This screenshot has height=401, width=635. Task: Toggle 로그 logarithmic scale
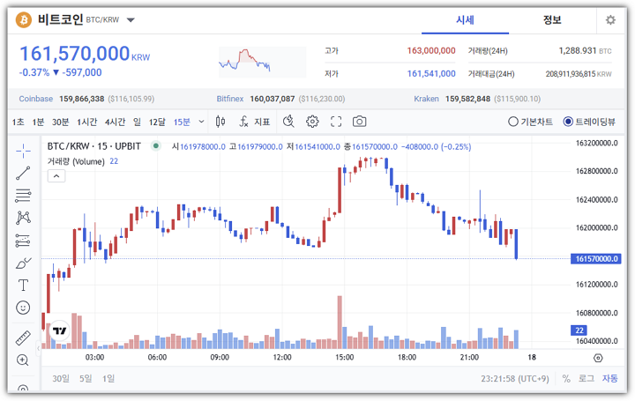pyautogui.click(x=586, y=379)
